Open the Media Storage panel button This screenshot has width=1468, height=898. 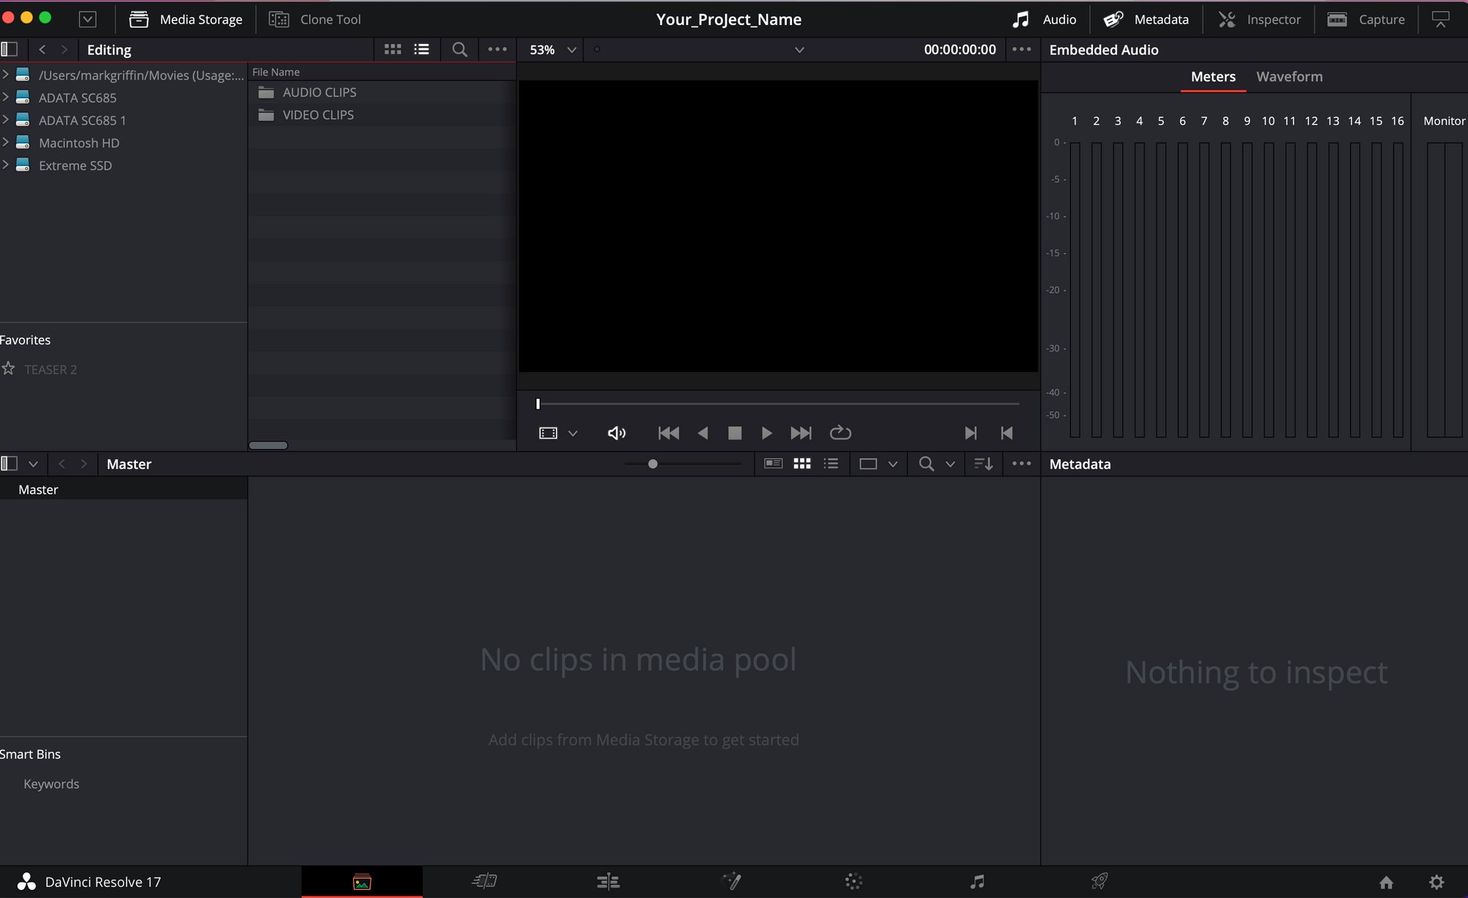[186, 20]
